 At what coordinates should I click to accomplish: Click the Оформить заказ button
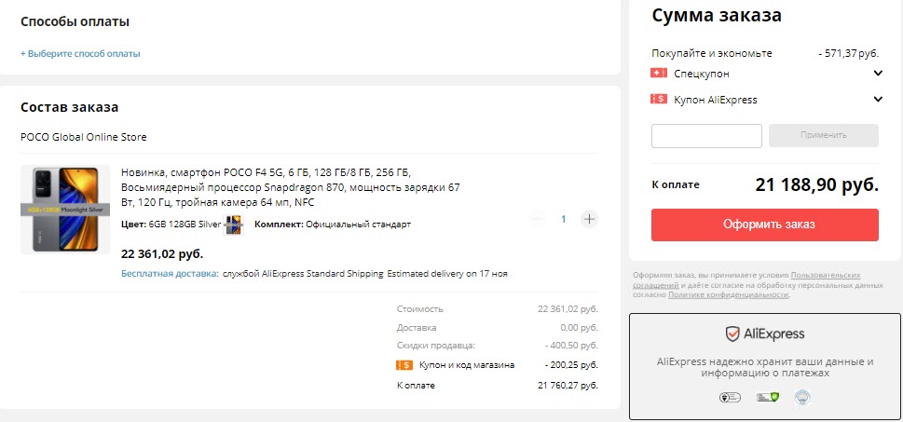764,225
